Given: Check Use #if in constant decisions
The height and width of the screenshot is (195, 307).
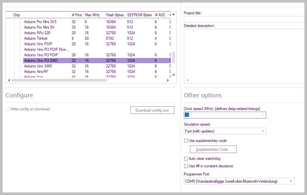Looking at the screenshot, I should (186, 166).
